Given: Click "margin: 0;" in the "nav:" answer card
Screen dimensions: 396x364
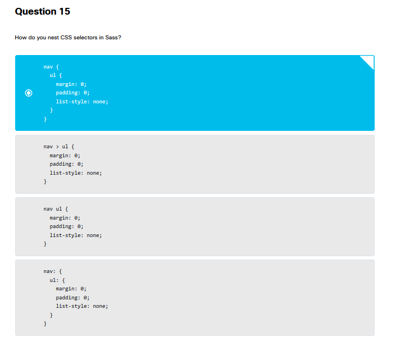Looking at the screenshot, I should click(x=71, y=288).
